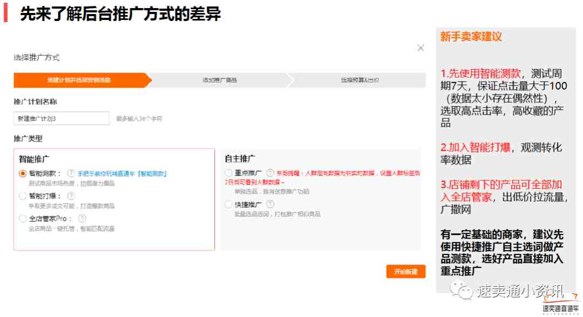Choose 快捷推广 radio button
Screen dimensions: 583x317
tap(229, 205)
